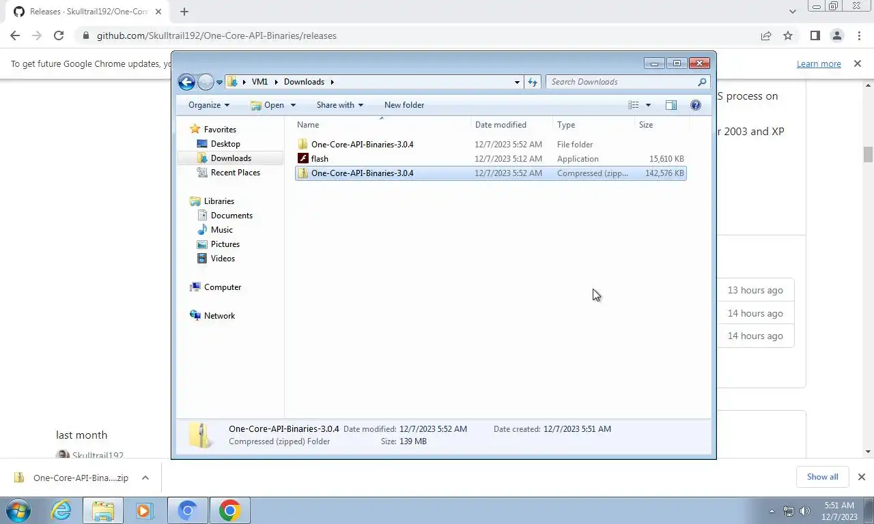This screenshot has height=524, width=874.
Task: Select the Releases GitHub tab
Action: tap(85, 12)
